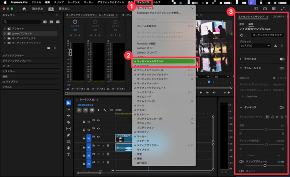Image resolution: width=290 pixels, height=177 pixels.
Task: Toggle lock on track A2
Action: pos(84,156)
